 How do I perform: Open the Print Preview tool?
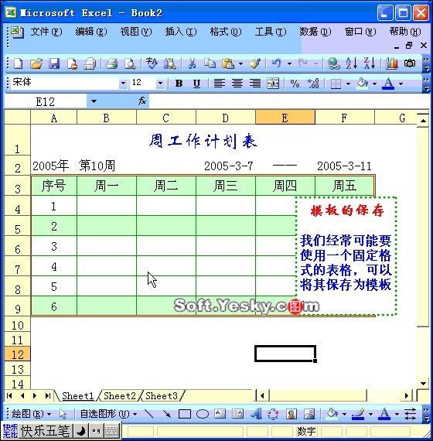(x=130, y=63)
